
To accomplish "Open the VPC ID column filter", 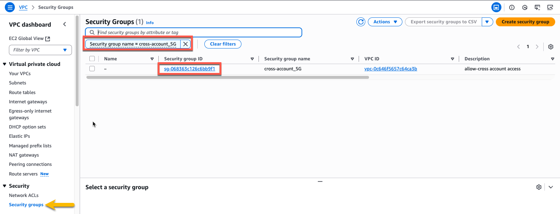I will tap(452, 58).
